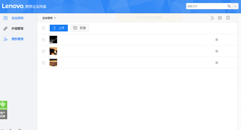Focus the 搜索文件 search field
This screenshot has width=241, height=130.
[206, 6]
